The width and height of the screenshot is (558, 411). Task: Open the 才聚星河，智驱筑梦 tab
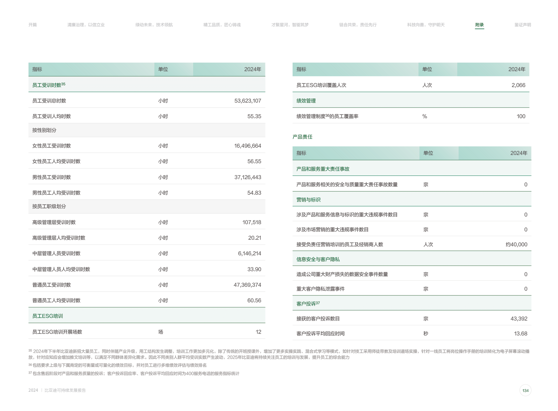[290, 25]
